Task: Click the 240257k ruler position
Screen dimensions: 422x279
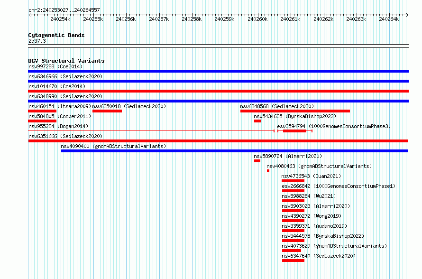Action: coord(159,19)
